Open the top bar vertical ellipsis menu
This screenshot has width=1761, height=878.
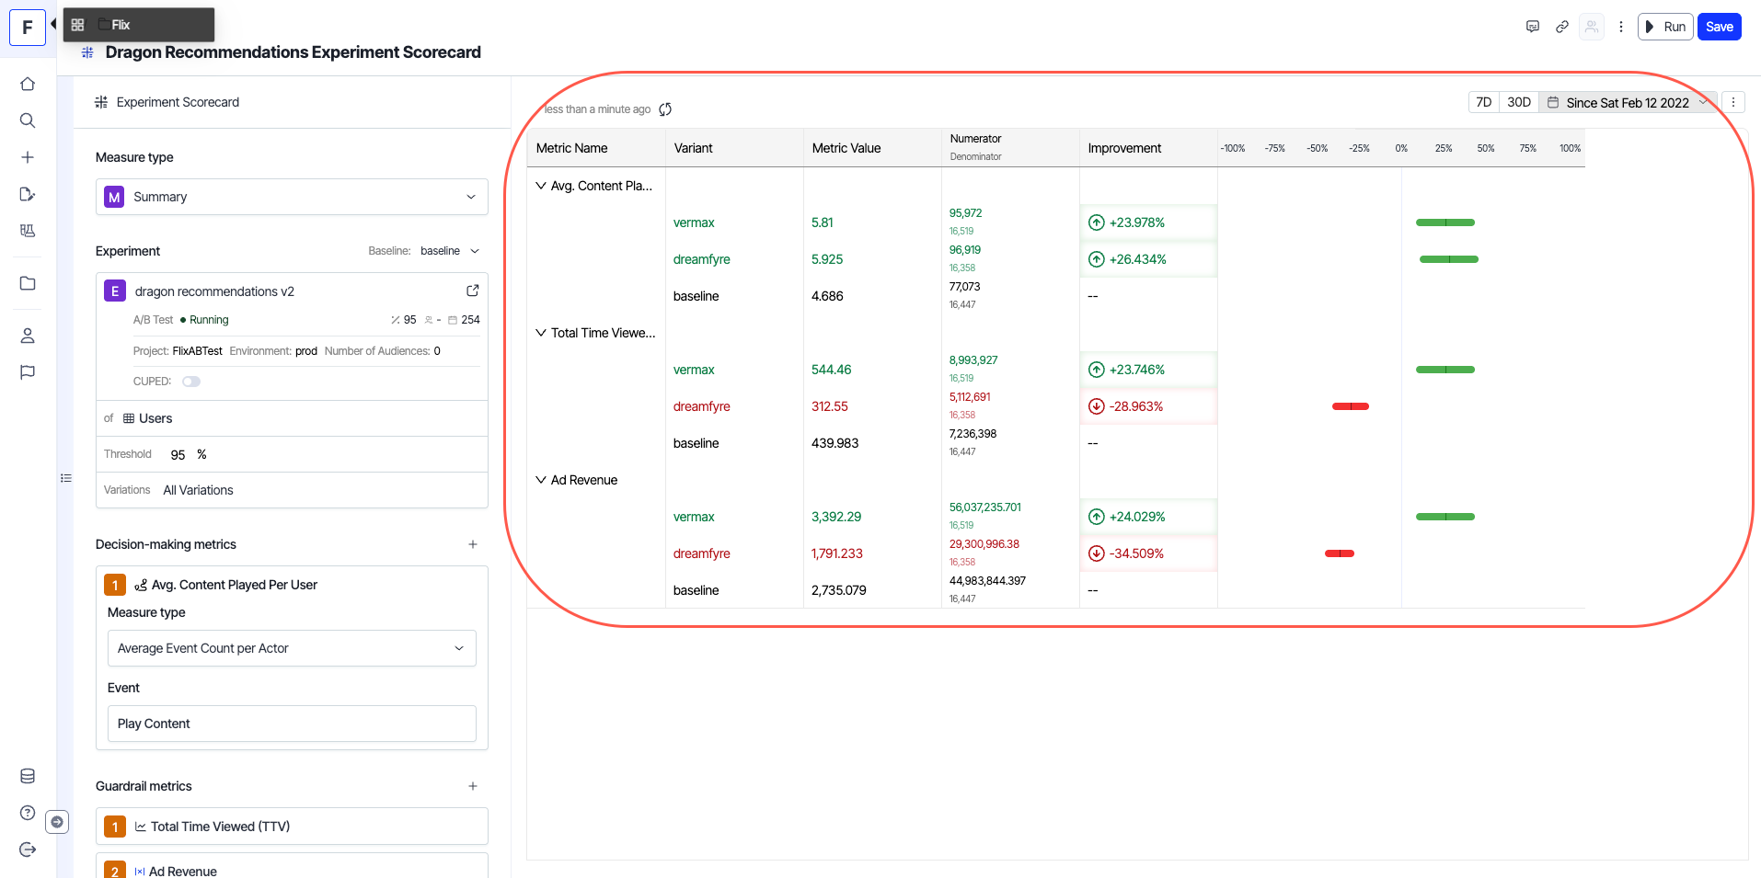1621,27
